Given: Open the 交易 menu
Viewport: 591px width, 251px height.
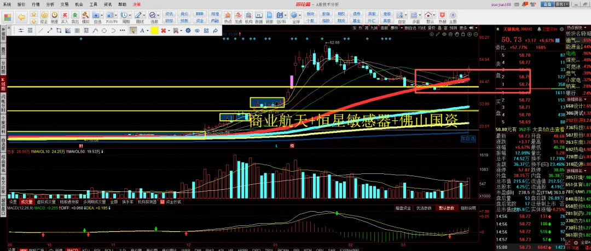Looking at the screenshot, I should pos(65,4).
